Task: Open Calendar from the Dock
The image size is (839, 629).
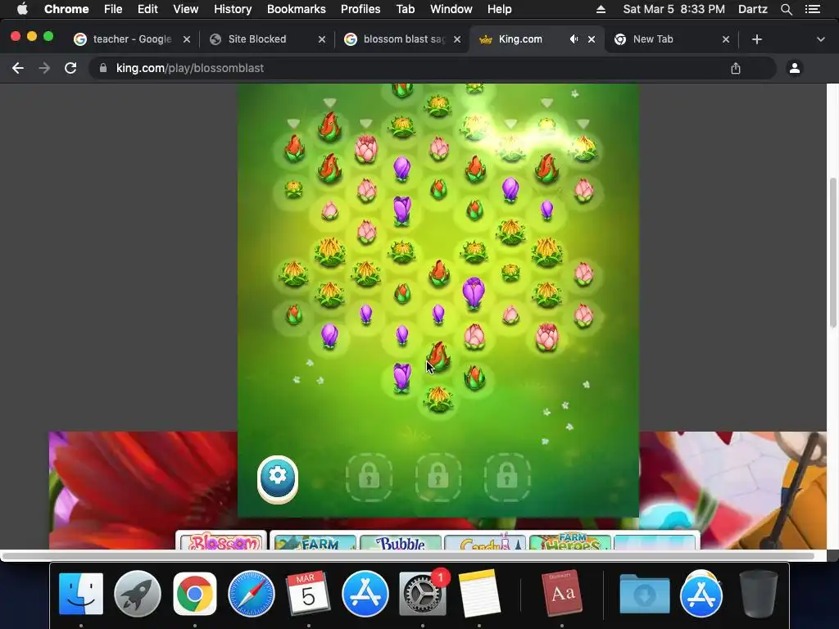Action: 308,594
